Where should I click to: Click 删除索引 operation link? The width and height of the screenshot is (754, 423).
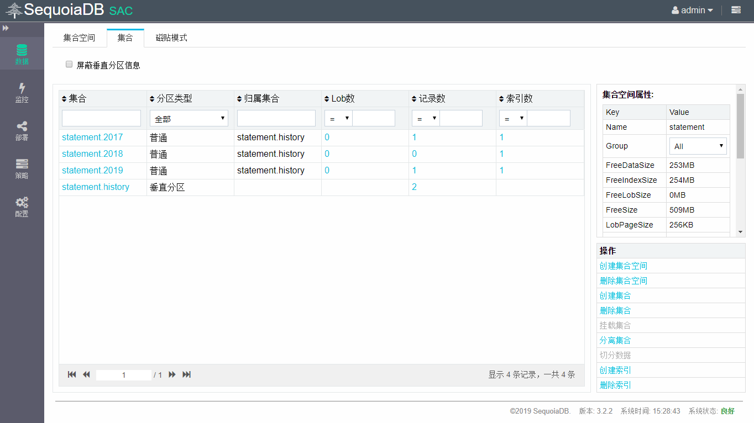615,385
